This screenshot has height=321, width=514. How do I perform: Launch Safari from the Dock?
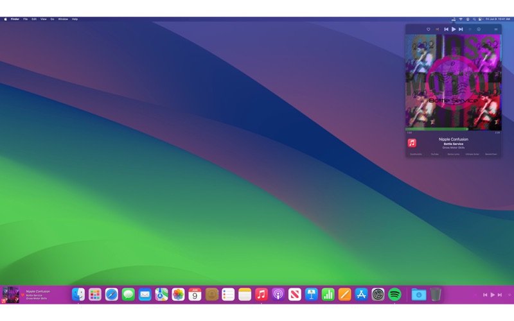[112, 294]
